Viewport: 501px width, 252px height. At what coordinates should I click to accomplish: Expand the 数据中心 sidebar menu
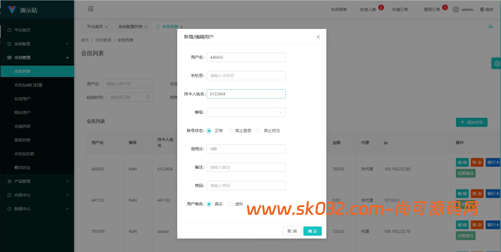(37, 209)
